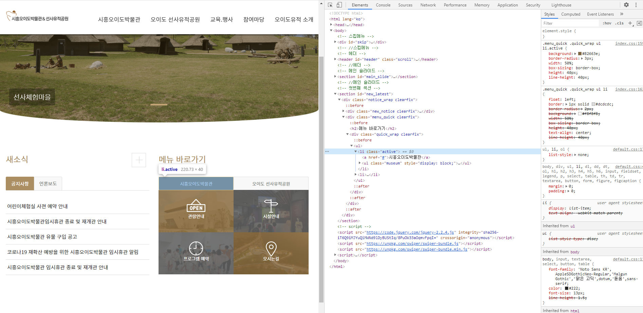
Task: Select 오이도 선사유적공원 quick menu tab
Action: (271, 183)
